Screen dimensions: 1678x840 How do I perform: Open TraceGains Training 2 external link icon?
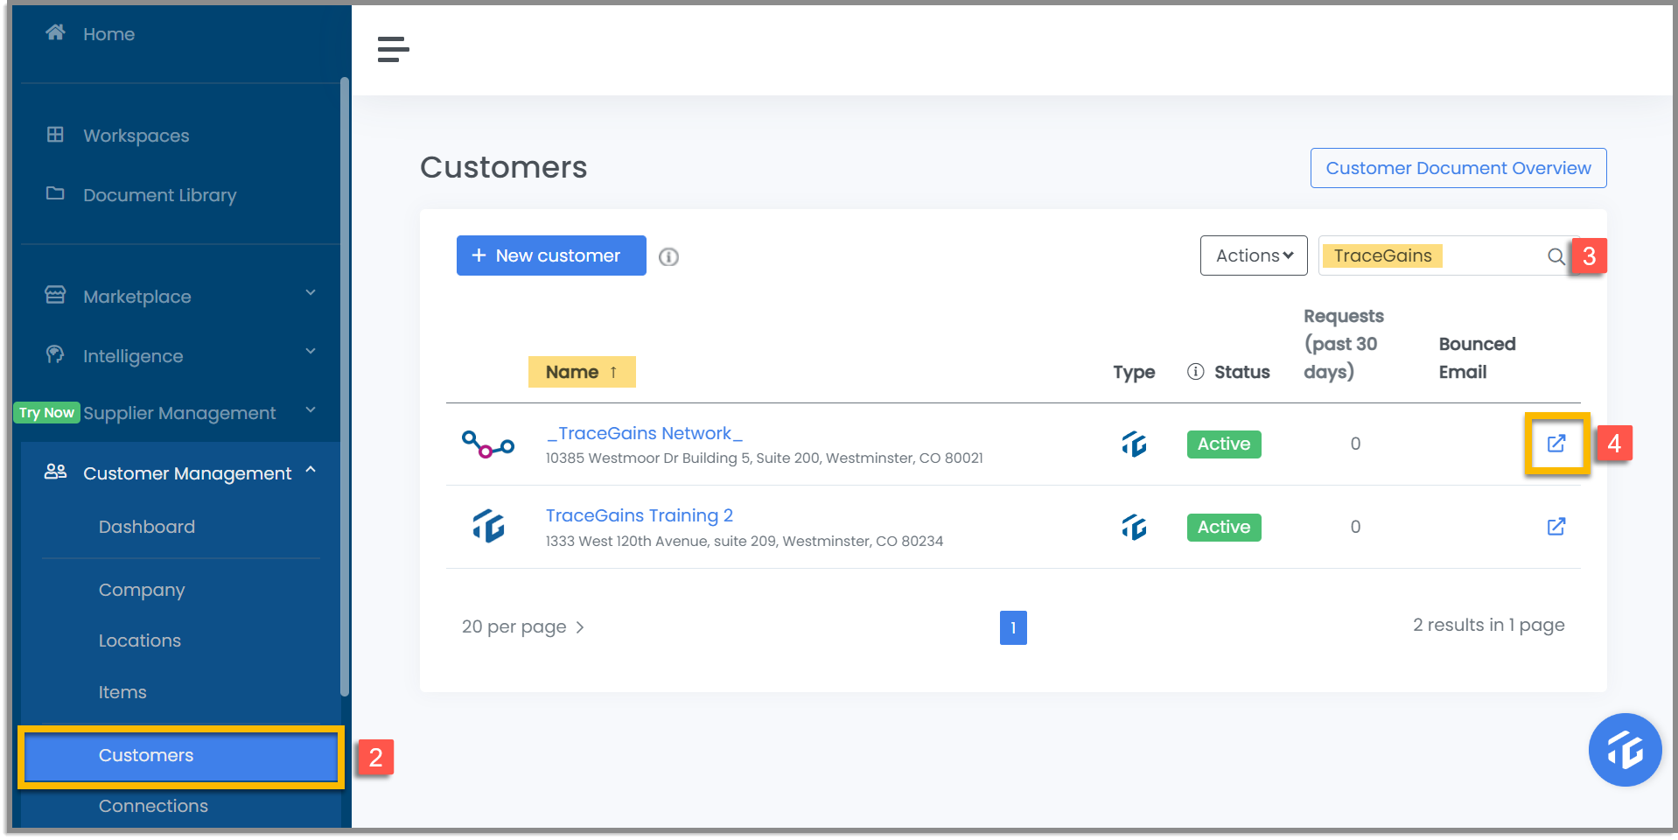point(1556,527)
